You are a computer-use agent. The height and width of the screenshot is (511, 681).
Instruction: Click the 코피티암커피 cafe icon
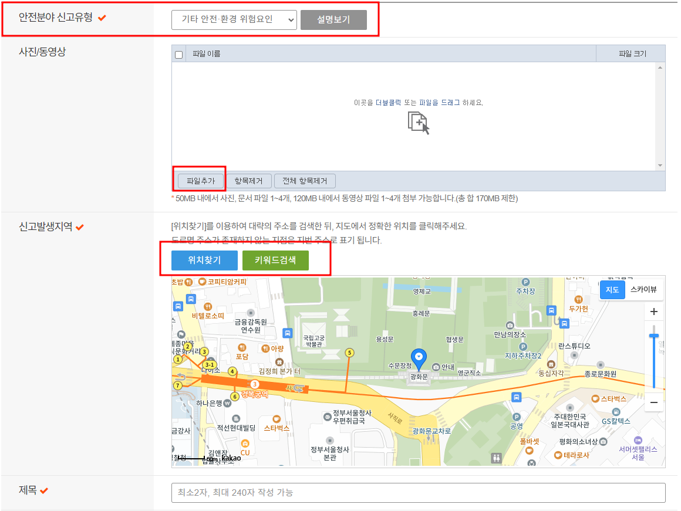[x=202, y=282]
